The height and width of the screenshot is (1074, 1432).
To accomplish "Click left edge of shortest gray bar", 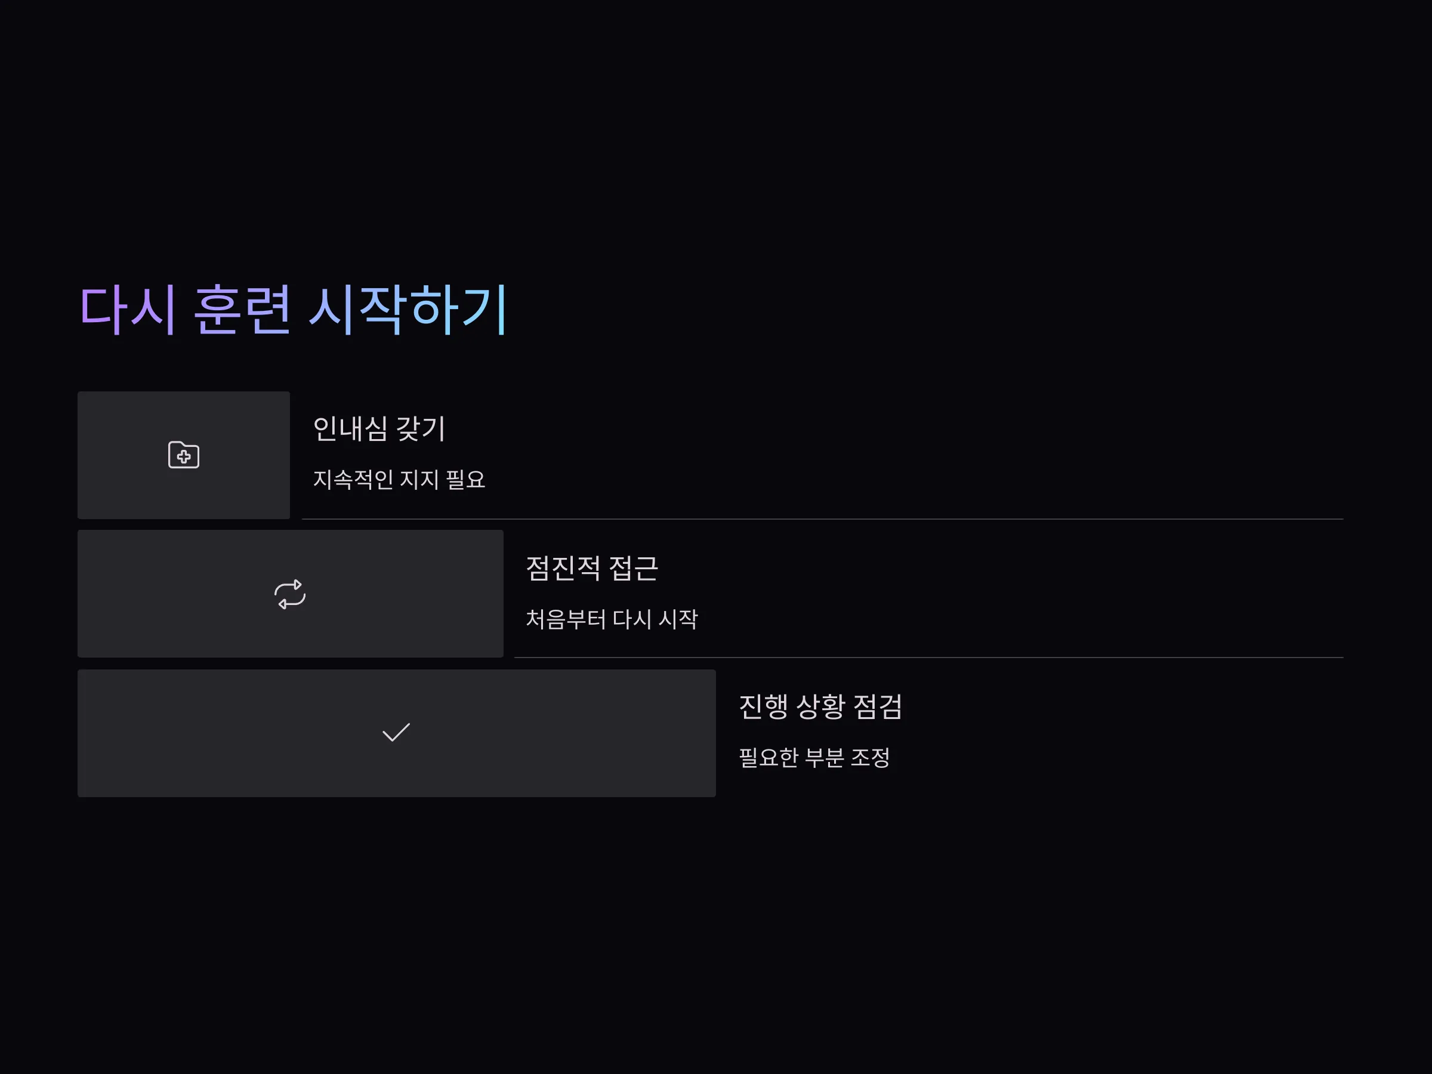I will pyautogui.click(x=82, y=455).
